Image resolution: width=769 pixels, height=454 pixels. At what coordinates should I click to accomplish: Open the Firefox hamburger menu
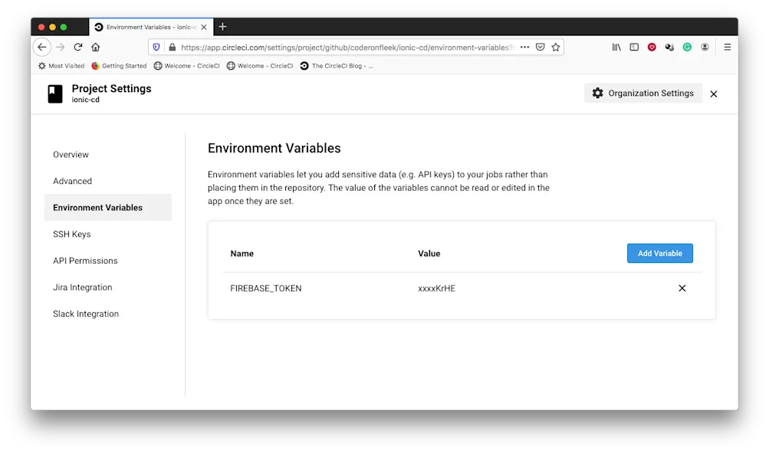click(726, 47)
